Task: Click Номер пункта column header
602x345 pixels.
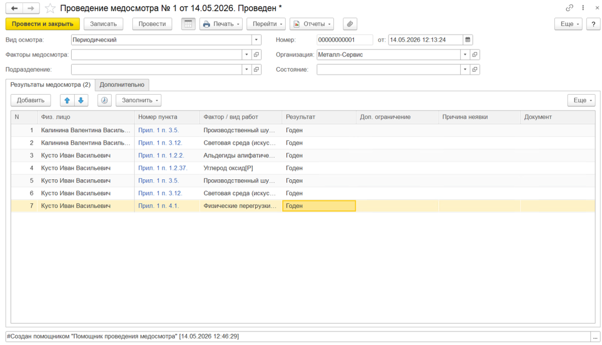Action: click(x=167, y=117)
